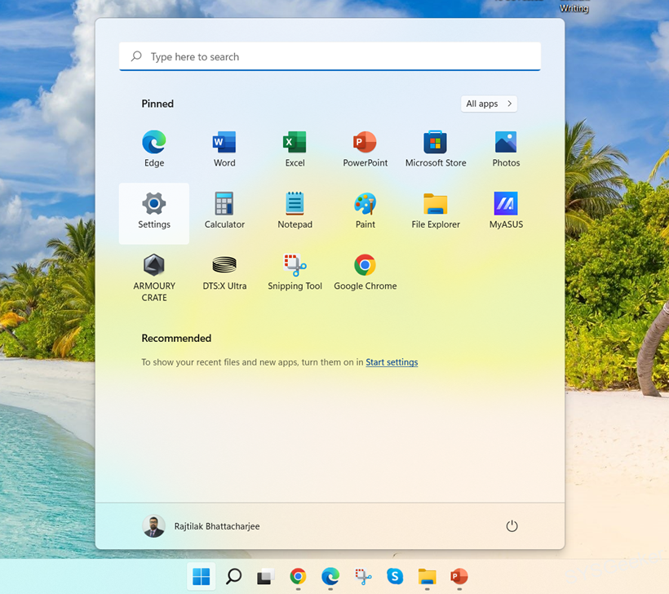Show All apps list
Screen dimensions: 669x594
[x=489, y=104]
